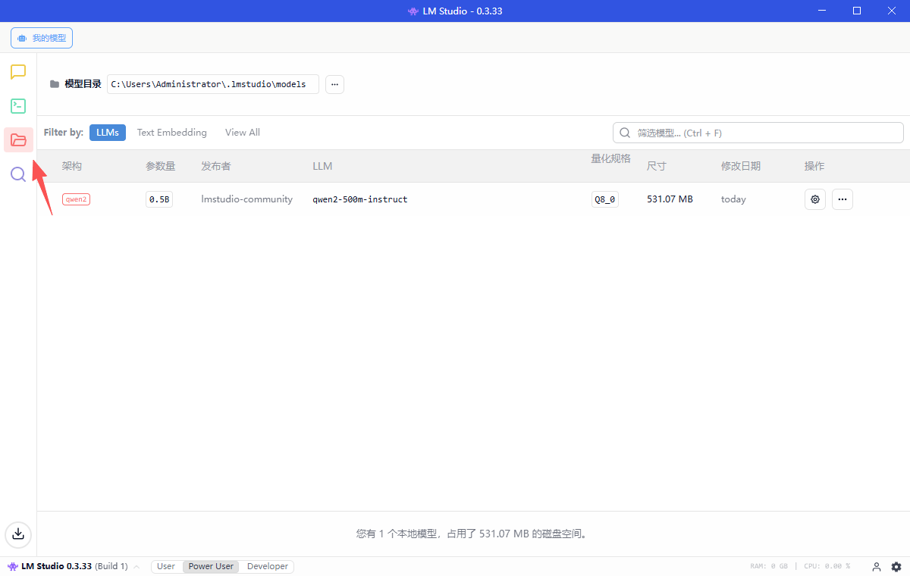Switch filter to Text Embedding
Screen dimensions: 910x576
(171, 132)
